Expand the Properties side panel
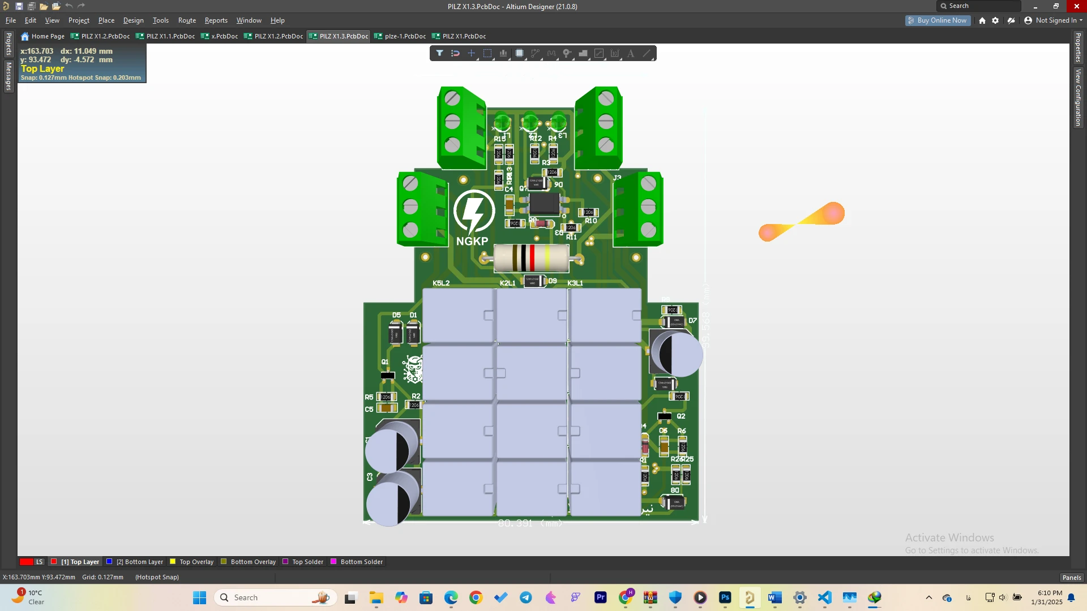Screen dimensions: 1087x611 [1078, 48]
